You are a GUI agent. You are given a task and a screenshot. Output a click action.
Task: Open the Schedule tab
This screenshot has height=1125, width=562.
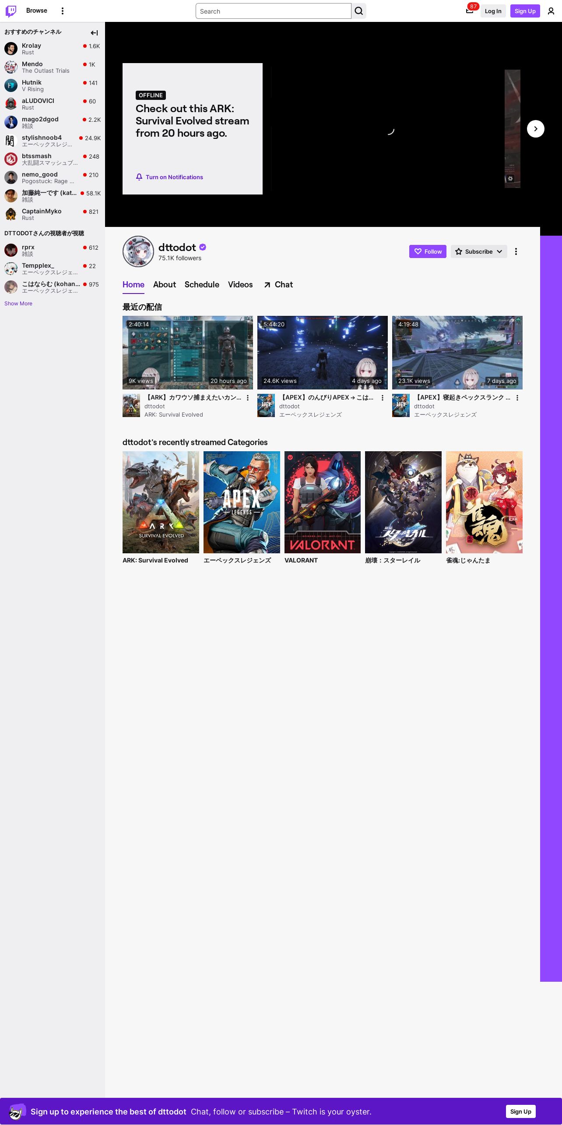pos(202,284)
